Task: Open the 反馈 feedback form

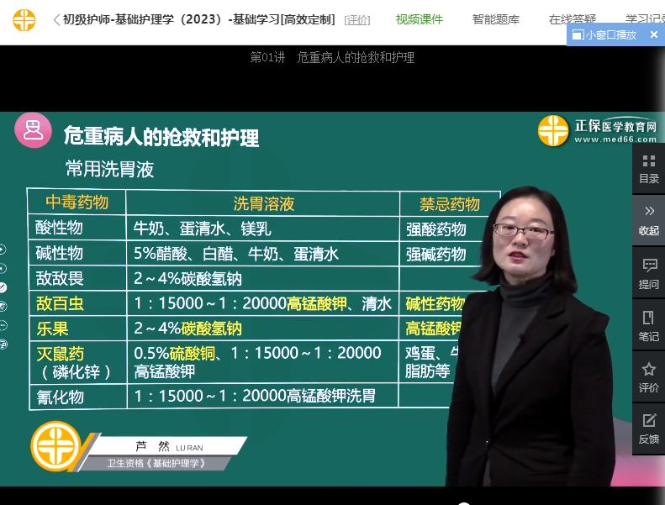Action: coord(648,429)
